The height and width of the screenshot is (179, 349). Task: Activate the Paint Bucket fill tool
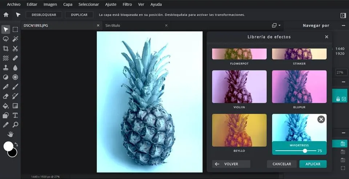[x=6, y=106]
